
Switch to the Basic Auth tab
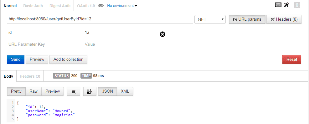point(33,6)
